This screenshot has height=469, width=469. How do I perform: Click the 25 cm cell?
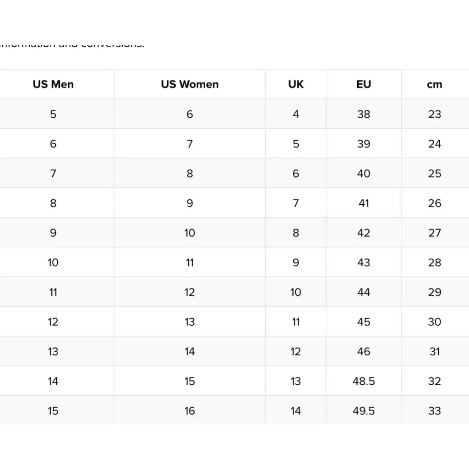pos(435,174)
